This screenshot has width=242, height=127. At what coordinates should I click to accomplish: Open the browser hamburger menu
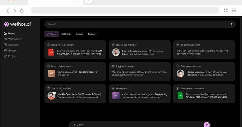pos(234,10)
